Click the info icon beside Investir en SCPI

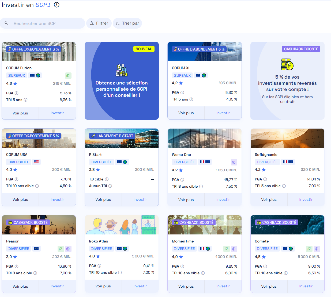pos(57,5)
